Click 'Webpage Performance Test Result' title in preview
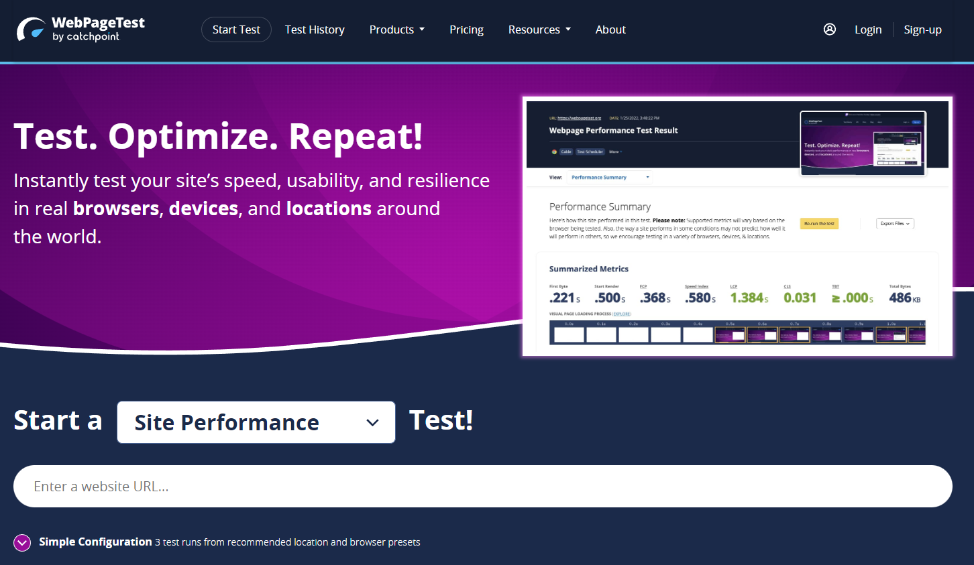 tap(613, 131)
